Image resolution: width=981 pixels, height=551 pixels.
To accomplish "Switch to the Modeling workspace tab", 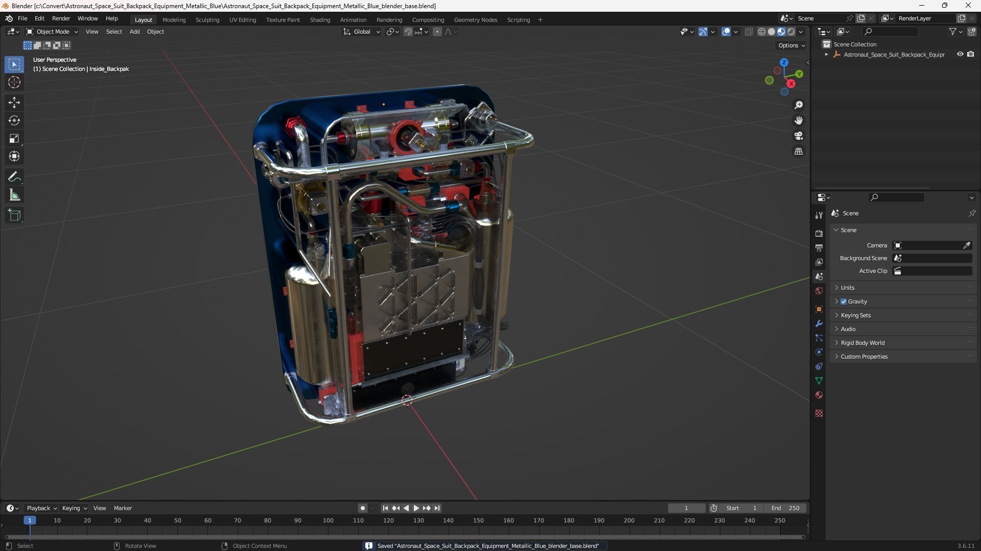I will 174,20.
